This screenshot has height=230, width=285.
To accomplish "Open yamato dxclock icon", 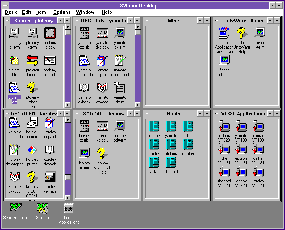I will point(102,33).
